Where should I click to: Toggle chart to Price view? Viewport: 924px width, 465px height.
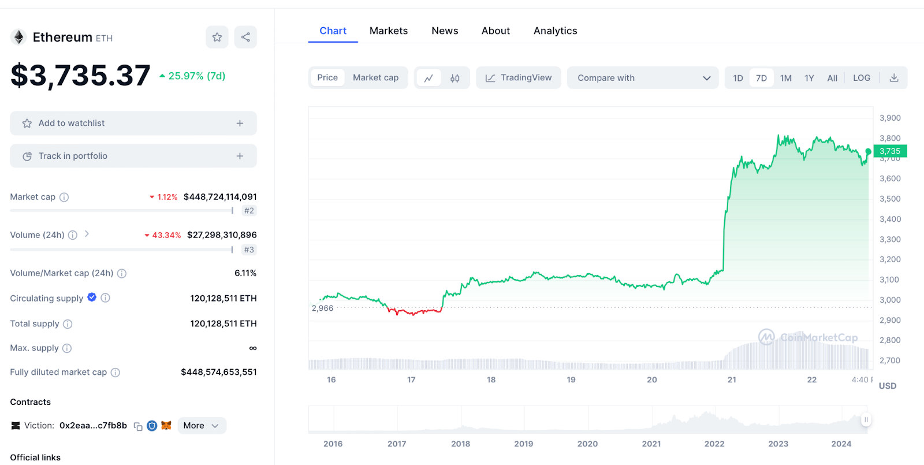click(327, 77)
